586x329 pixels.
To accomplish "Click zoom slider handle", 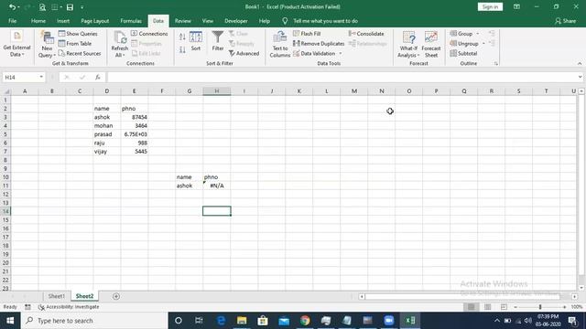I will 540,307.
